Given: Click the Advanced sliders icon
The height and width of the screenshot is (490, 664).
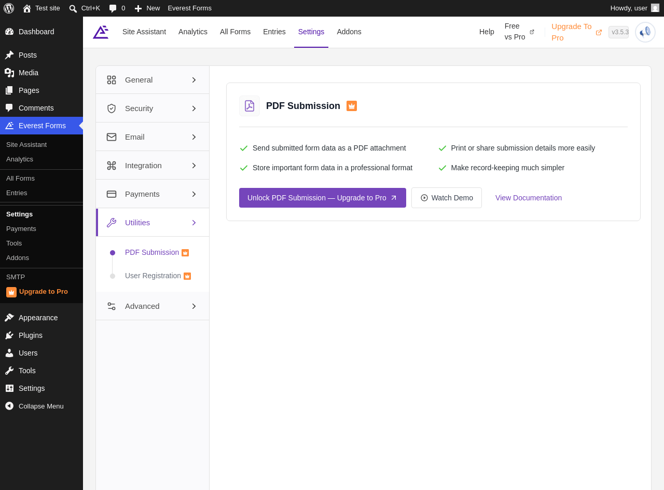Looking at the screenshot, I should (112, 306).
